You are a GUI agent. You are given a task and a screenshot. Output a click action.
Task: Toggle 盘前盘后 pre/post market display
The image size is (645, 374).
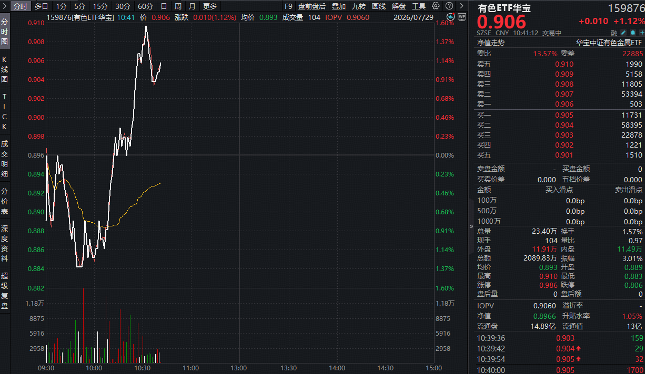[311, 6]
